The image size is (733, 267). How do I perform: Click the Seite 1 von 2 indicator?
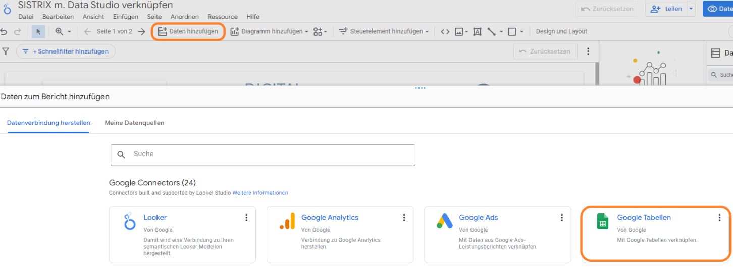click(x=115, y=31)
